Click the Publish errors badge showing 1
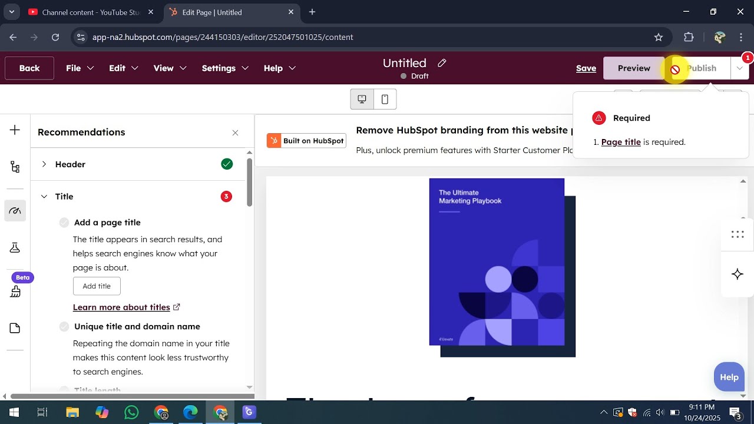754x424 pixels. 748,58
